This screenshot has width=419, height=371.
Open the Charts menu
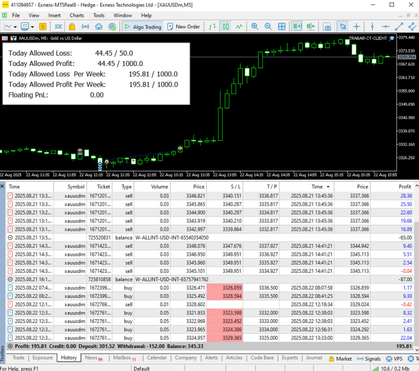pyautogui.click(x=77, y=15)
